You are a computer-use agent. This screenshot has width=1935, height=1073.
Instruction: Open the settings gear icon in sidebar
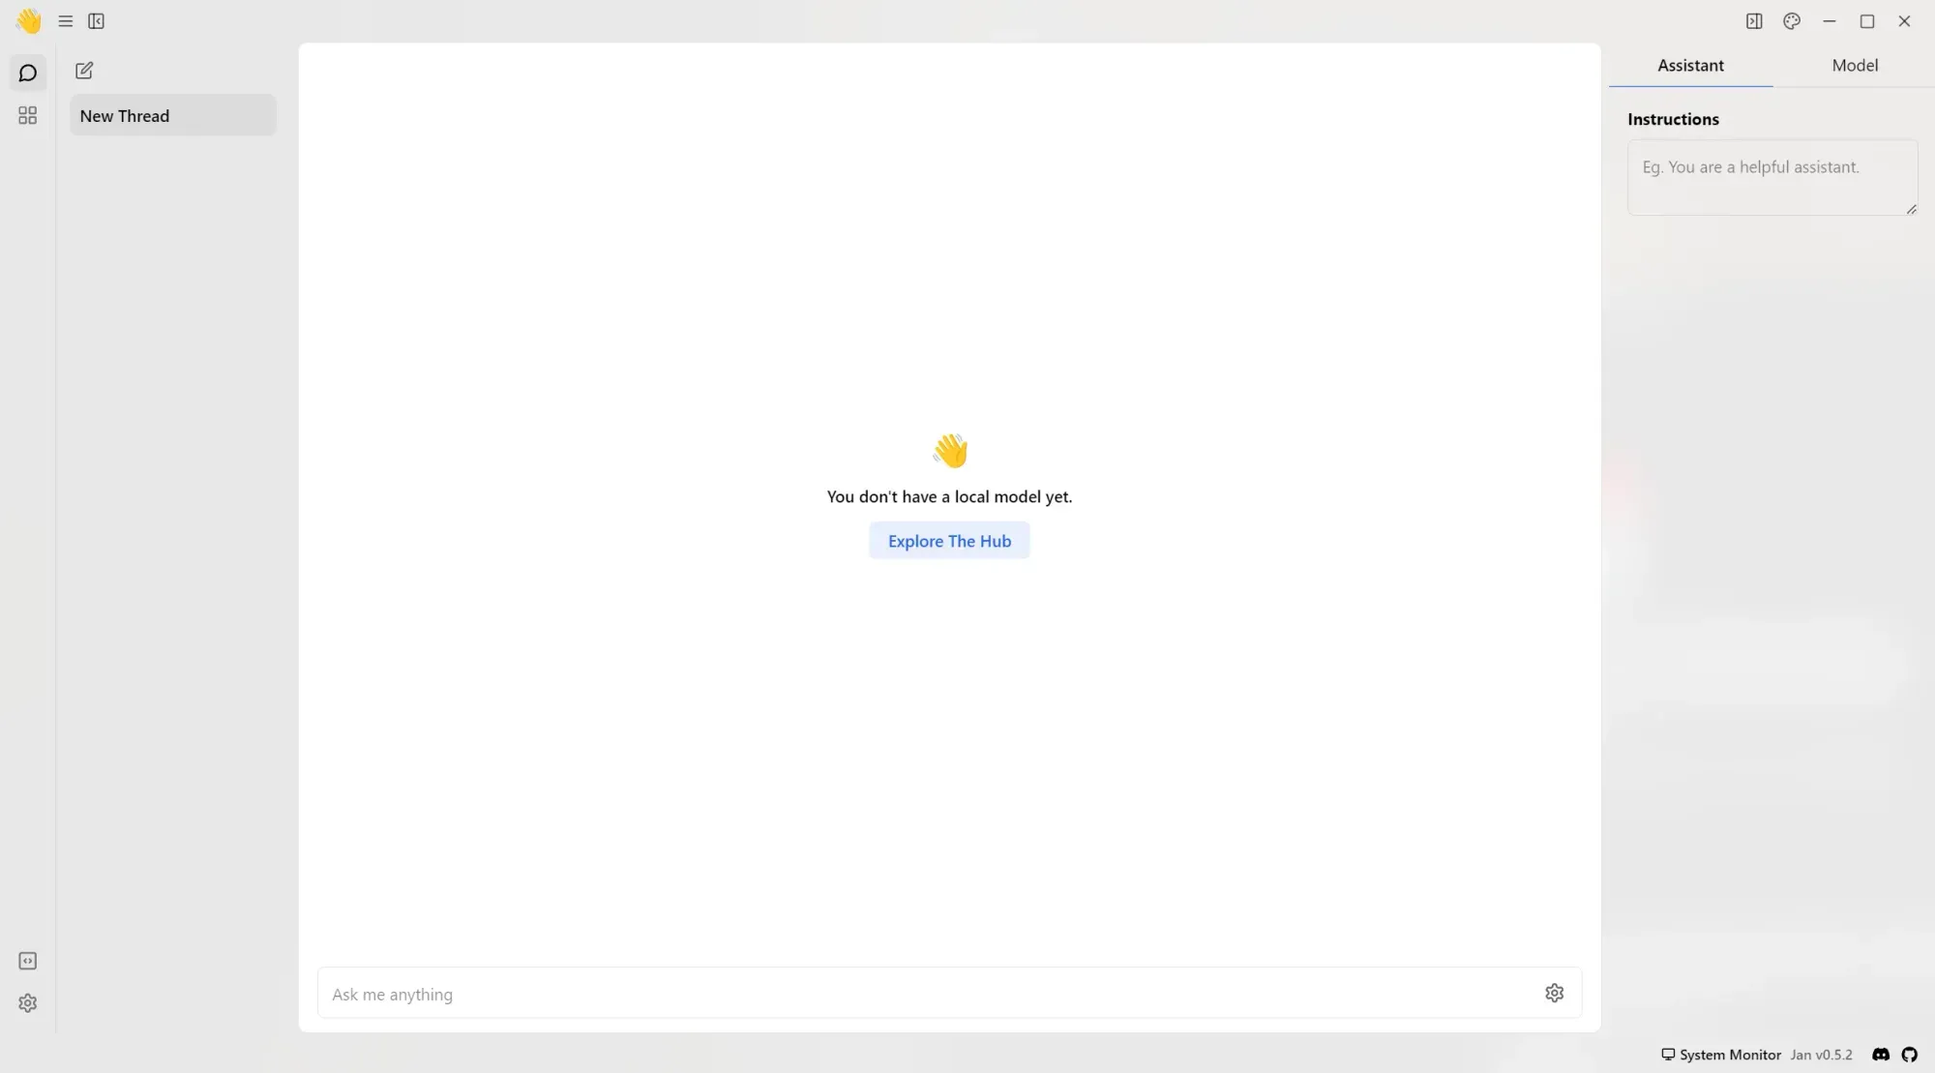[x=28, y=1003]
